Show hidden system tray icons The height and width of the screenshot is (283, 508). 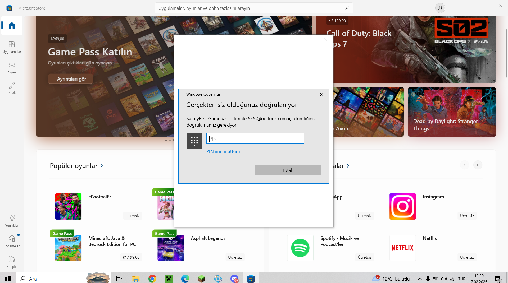coord(420,279)
